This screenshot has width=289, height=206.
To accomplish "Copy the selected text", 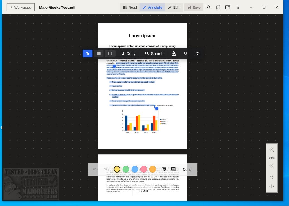I will pyautogui.click(x=128, y=54).
